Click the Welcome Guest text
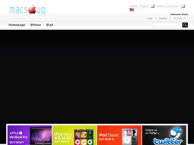 click(x=179, y=14)
